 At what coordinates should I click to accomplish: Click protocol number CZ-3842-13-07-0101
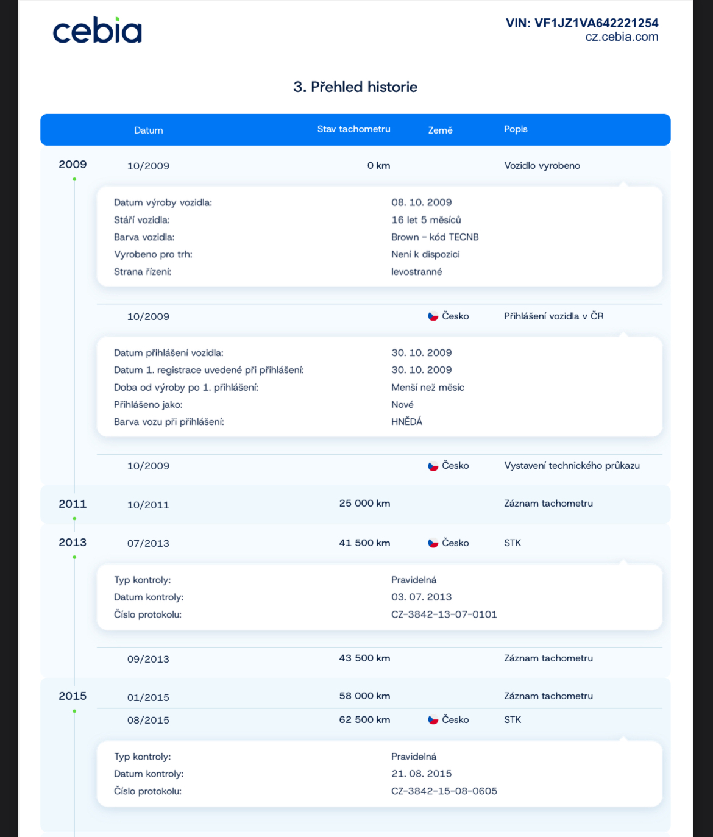[444, 614]
